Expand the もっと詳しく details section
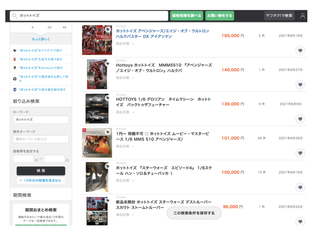This screenshot has height=235, width=310. (x=41, y=39)
